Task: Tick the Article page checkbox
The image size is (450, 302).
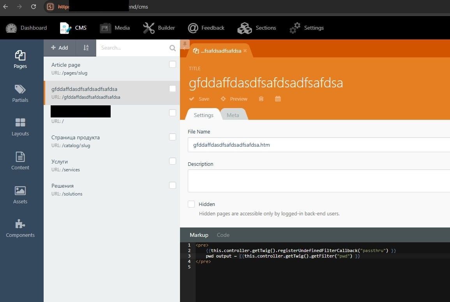Action: 173,64
